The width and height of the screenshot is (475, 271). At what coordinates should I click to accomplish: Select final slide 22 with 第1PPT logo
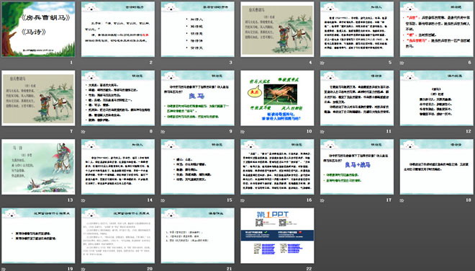pos(277,236)
